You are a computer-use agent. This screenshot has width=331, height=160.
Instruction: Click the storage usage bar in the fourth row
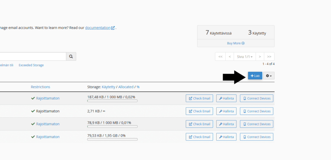112,140
